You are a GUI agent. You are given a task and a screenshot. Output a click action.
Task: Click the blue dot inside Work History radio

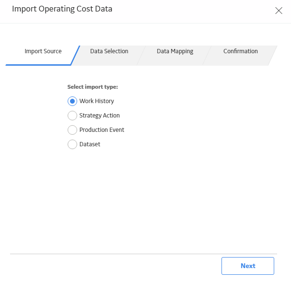tap(72, 101)
